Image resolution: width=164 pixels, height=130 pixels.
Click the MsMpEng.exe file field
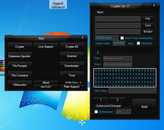[x=118, y=58]
